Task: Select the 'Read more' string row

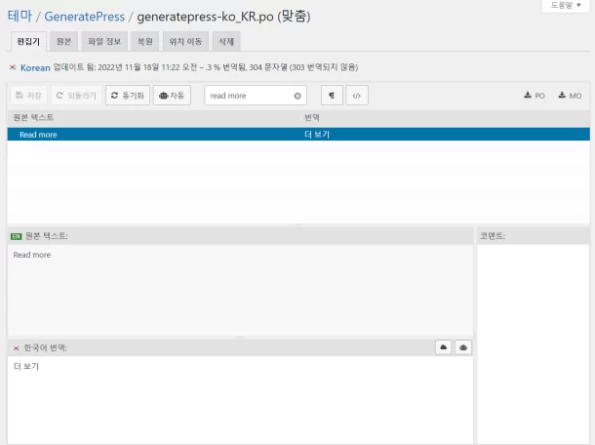Action: (x=298, y=135)
